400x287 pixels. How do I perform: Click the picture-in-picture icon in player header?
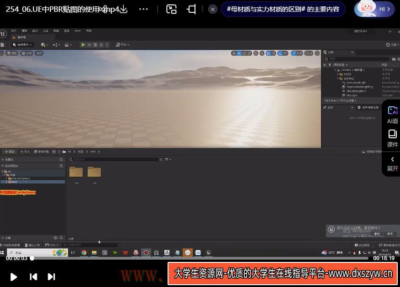[x=171, y=9]
